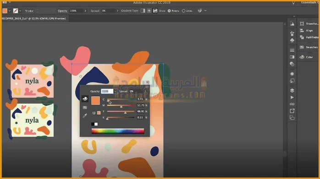The height and width of the screenshot is (179, 320).
Task: Expand the control bar Opacity arrow
Action: (x=85, y=11)
